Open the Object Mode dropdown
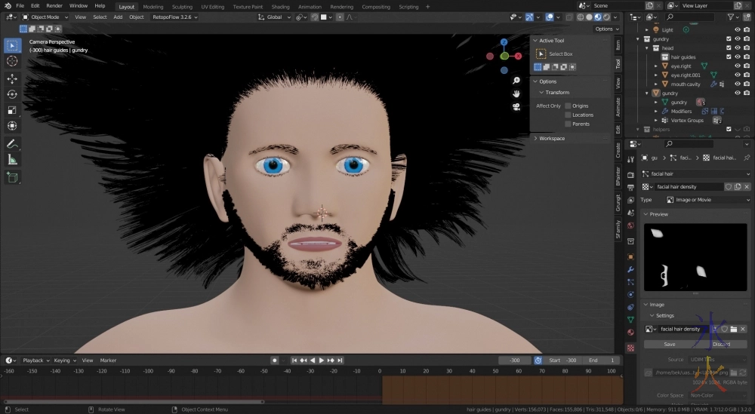This screenshot has height=414, width=755. pos(45,17)
